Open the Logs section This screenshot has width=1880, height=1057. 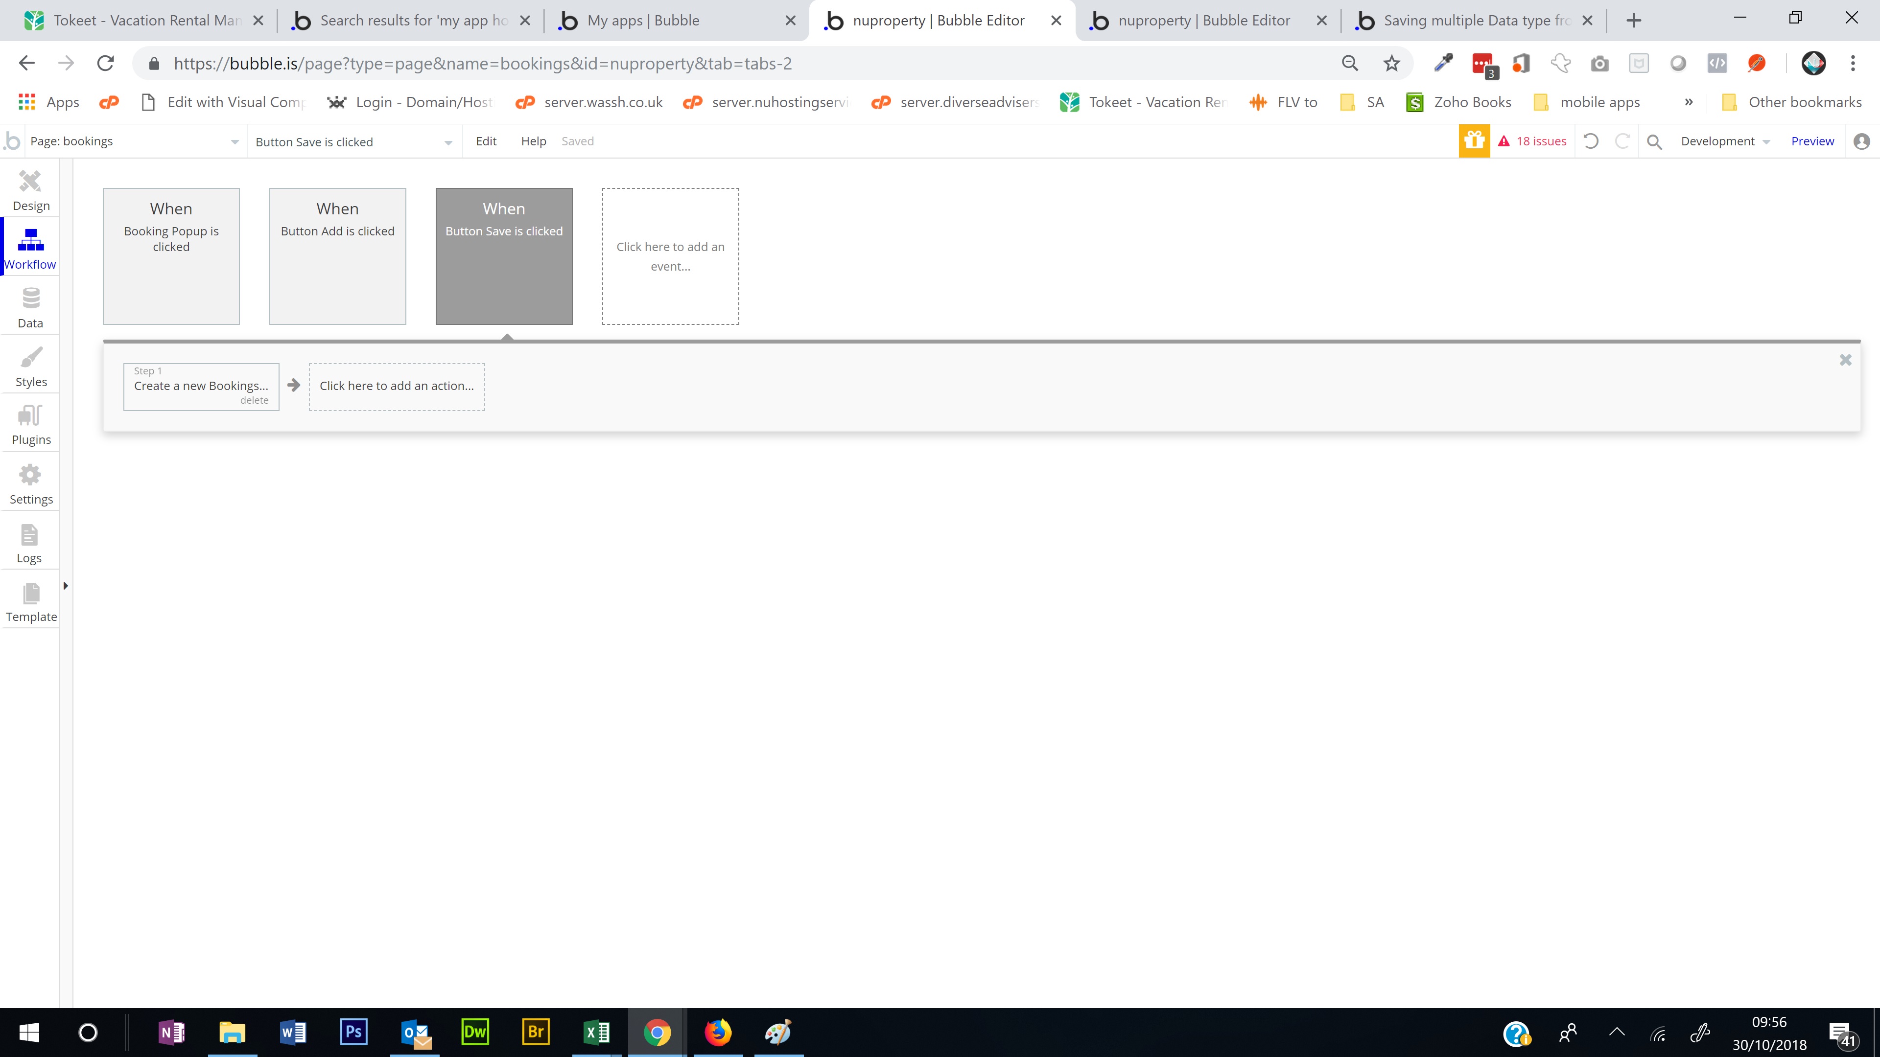click(x=29, y=544)
